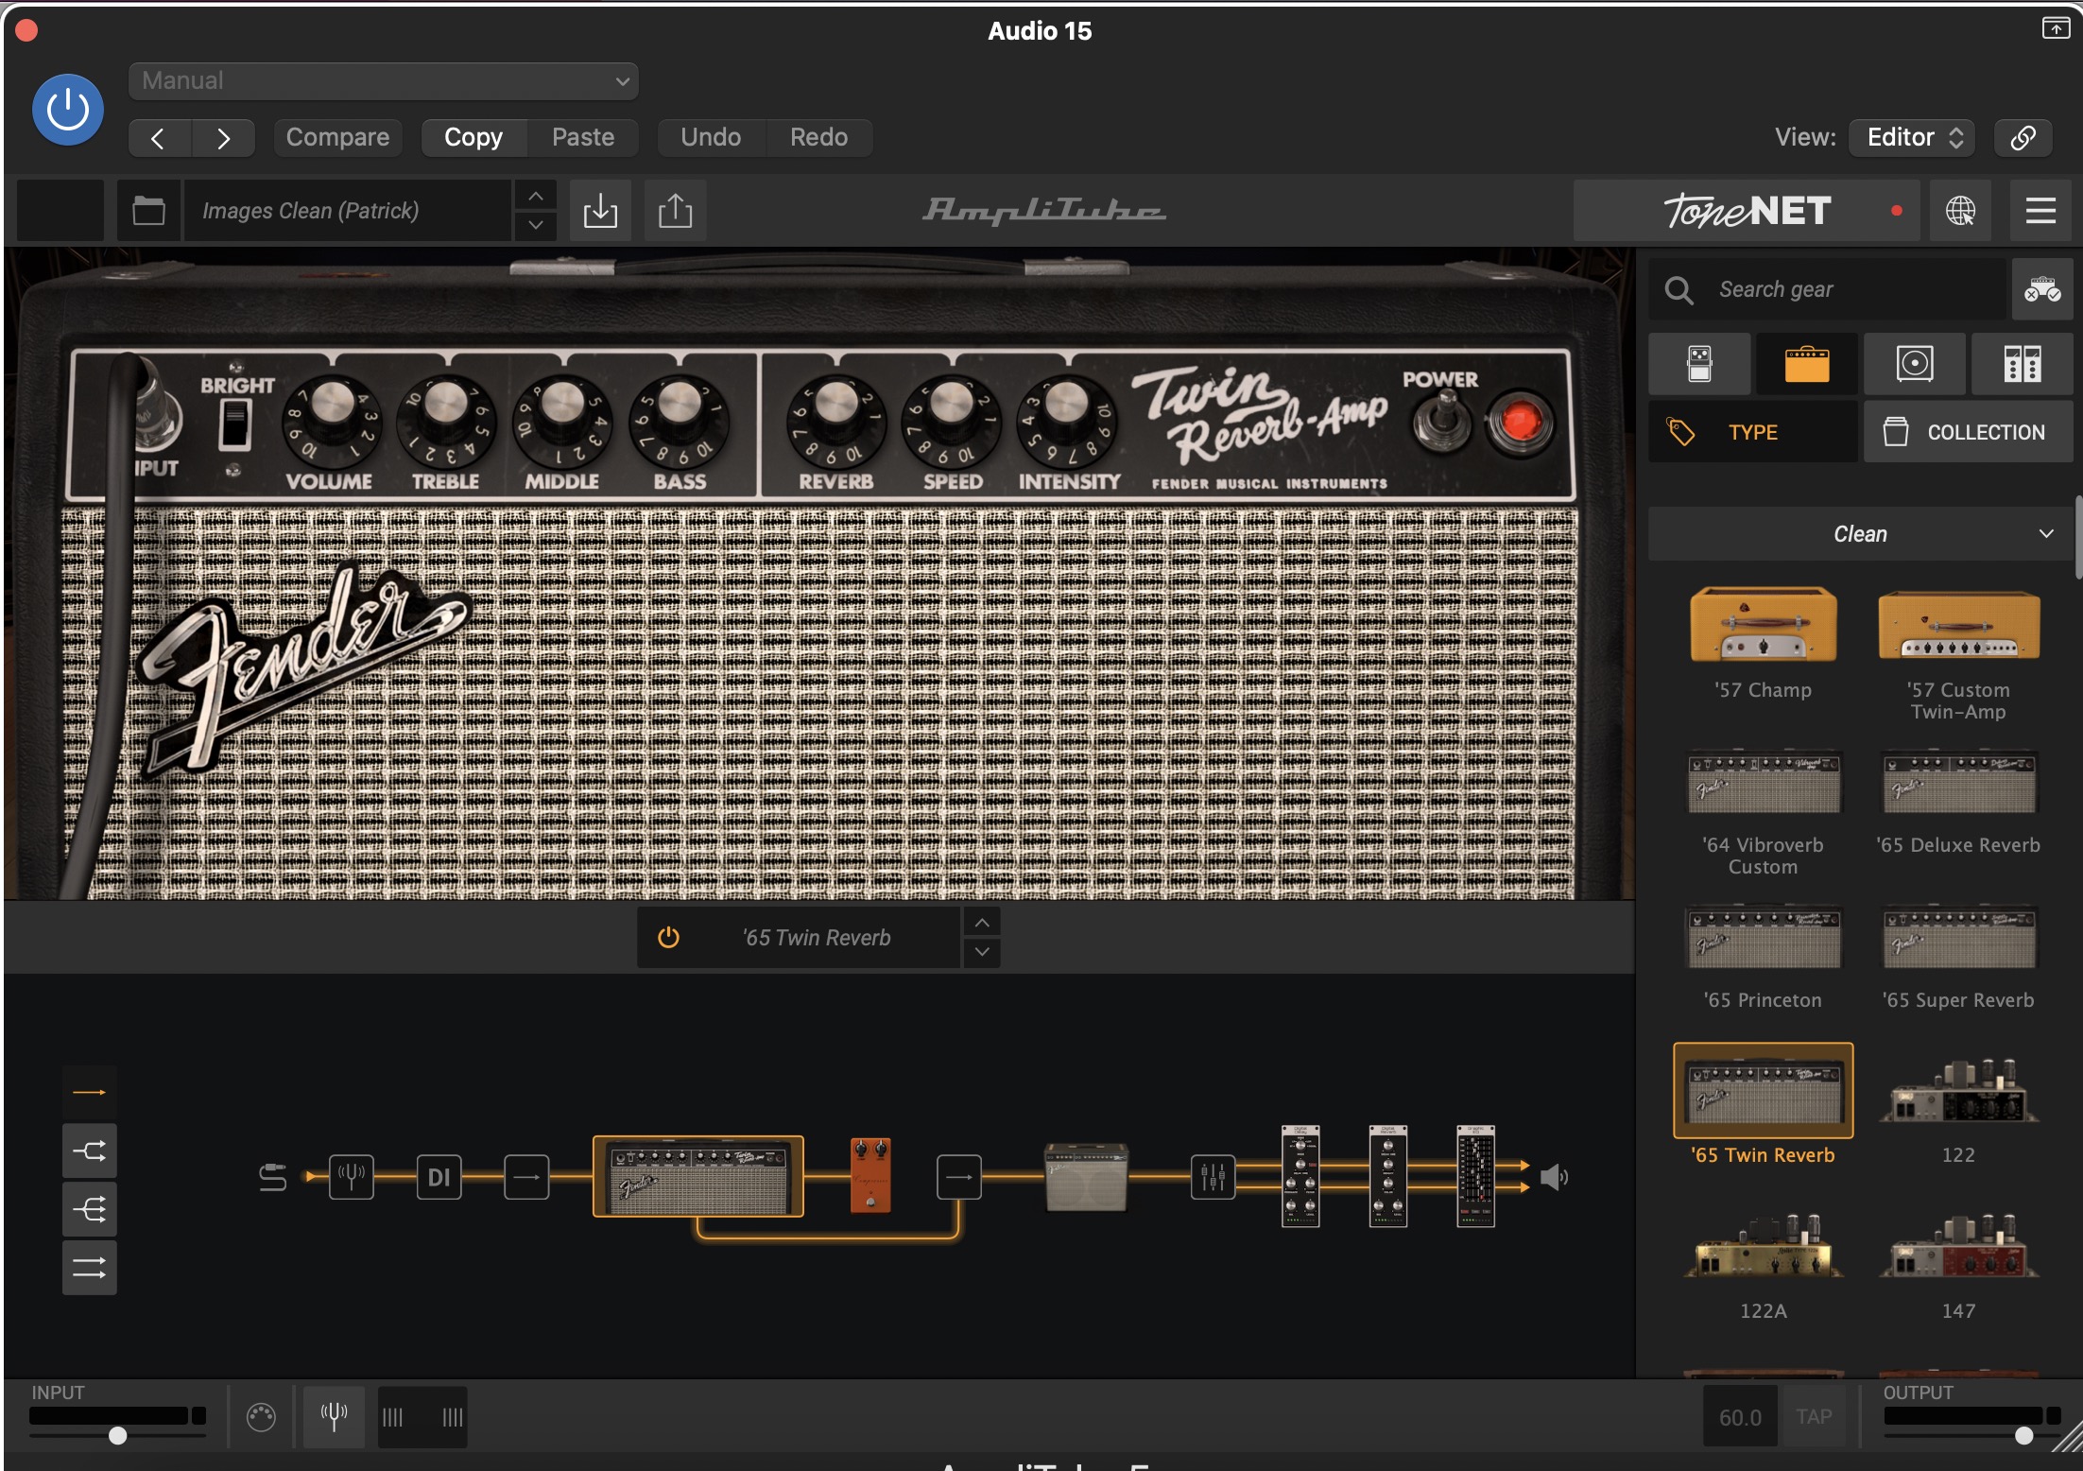Select the two-way split routing icon

(90, 1151)
